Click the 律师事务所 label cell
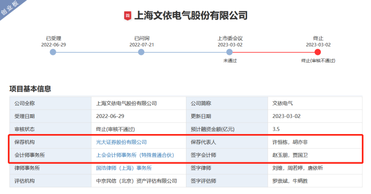371x194 pixels. (51, 168)
